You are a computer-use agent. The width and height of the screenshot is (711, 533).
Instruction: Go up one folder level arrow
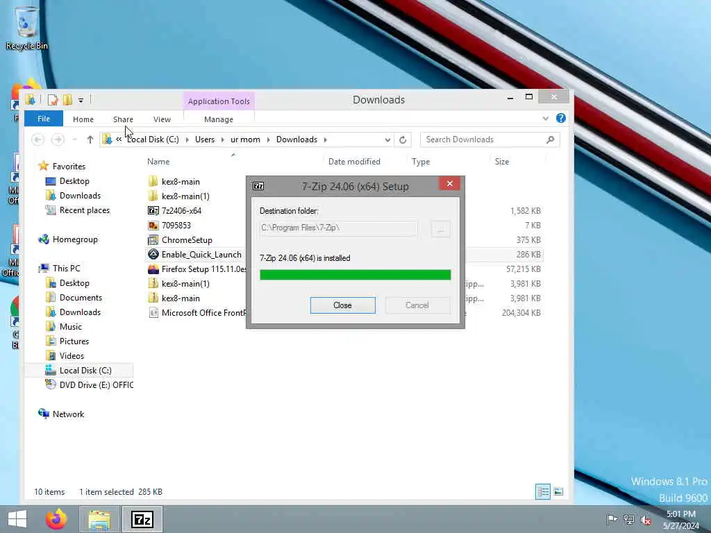click(x=90, y=139)
